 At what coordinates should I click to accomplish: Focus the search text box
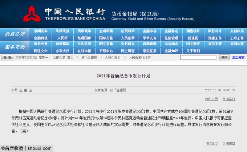pos(198,57)
